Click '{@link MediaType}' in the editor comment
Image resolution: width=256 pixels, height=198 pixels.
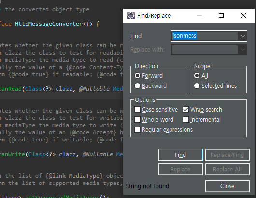click(74, 176)
